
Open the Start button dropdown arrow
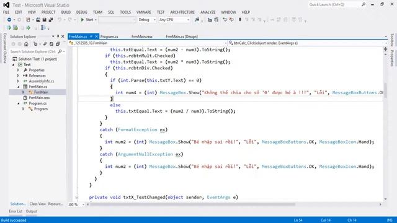point(96,19)
